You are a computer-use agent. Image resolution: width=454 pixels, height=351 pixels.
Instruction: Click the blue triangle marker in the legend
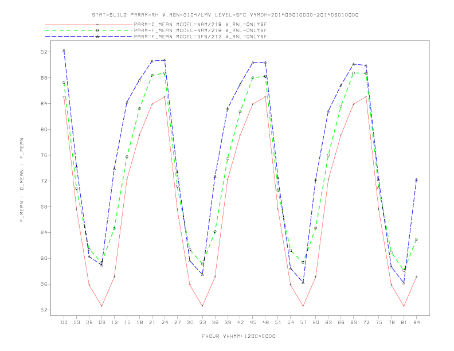pos(97,37)
